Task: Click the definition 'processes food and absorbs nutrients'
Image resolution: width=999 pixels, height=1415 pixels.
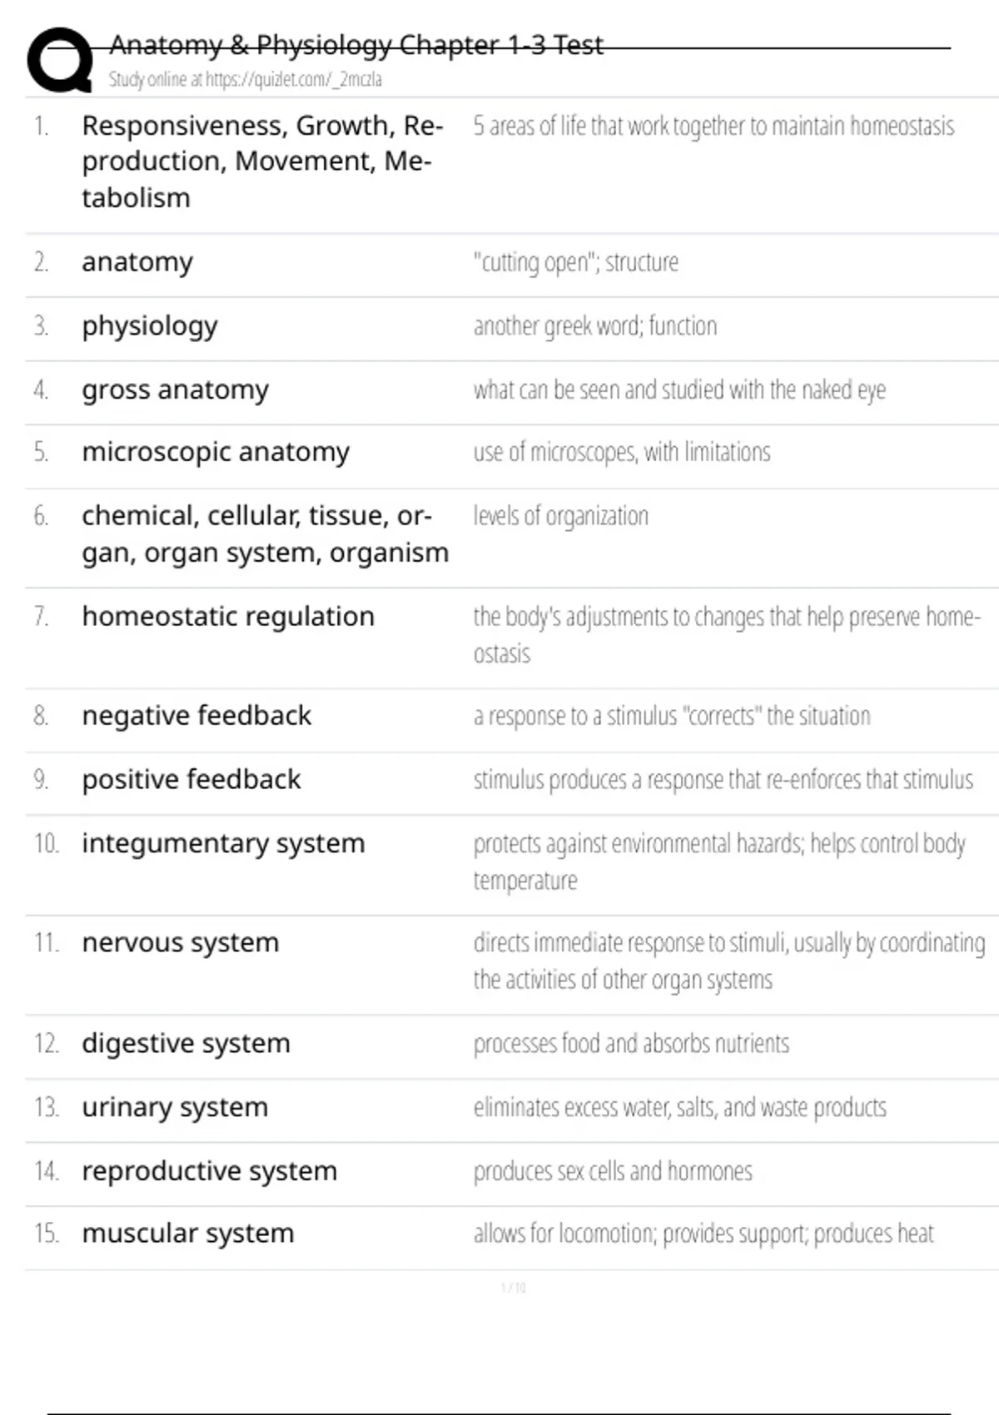Action: point(631,1044)
